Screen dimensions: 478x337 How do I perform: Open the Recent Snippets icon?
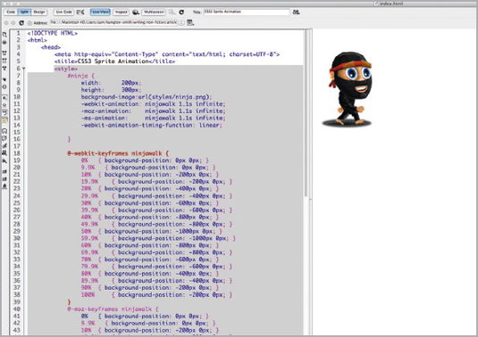[x=4, y=153]
